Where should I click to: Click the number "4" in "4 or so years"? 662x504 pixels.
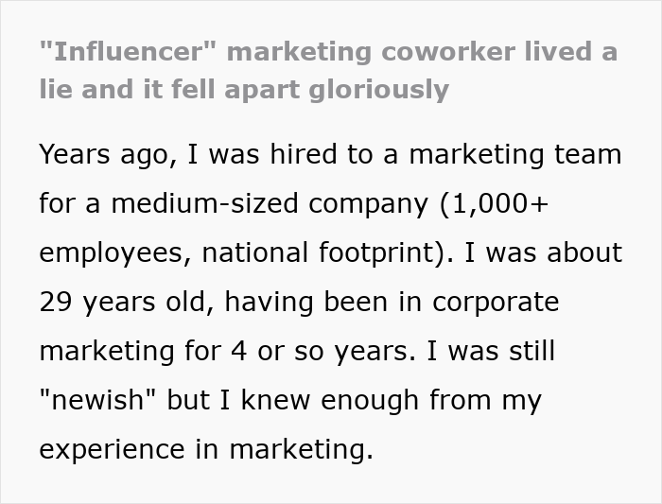tap(239, 352)
